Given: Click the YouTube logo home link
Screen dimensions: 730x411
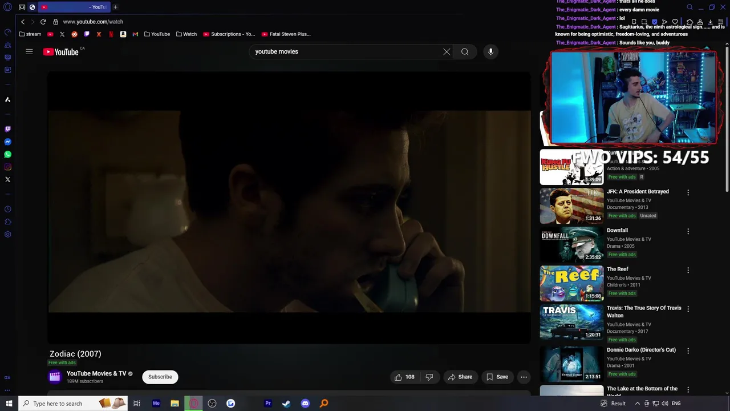Looking at the screenshot, I should pyautogui.click(x=60, y=52).
